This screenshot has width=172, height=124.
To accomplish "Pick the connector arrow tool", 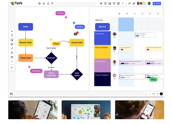I will [x=12, y=48].
